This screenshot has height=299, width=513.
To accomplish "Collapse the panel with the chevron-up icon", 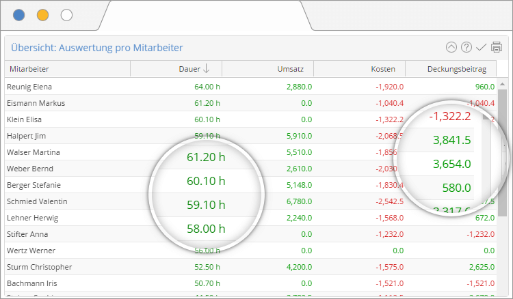I will 451,47.
